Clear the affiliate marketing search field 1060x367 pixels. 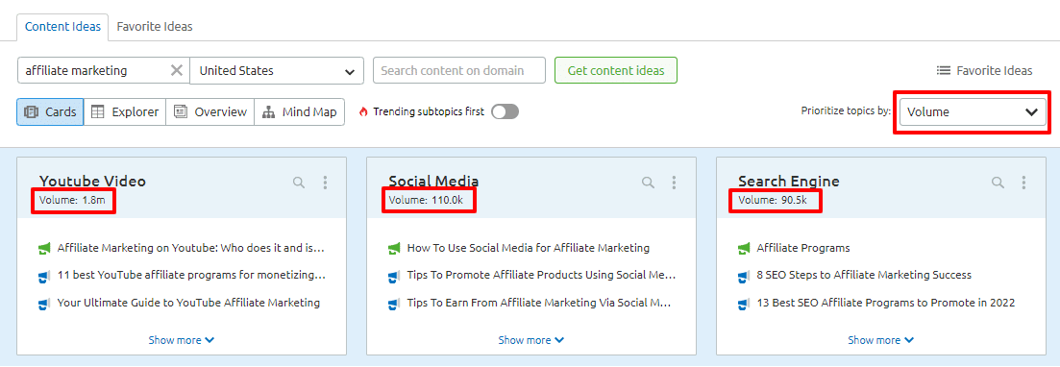(x=177, y=70)
